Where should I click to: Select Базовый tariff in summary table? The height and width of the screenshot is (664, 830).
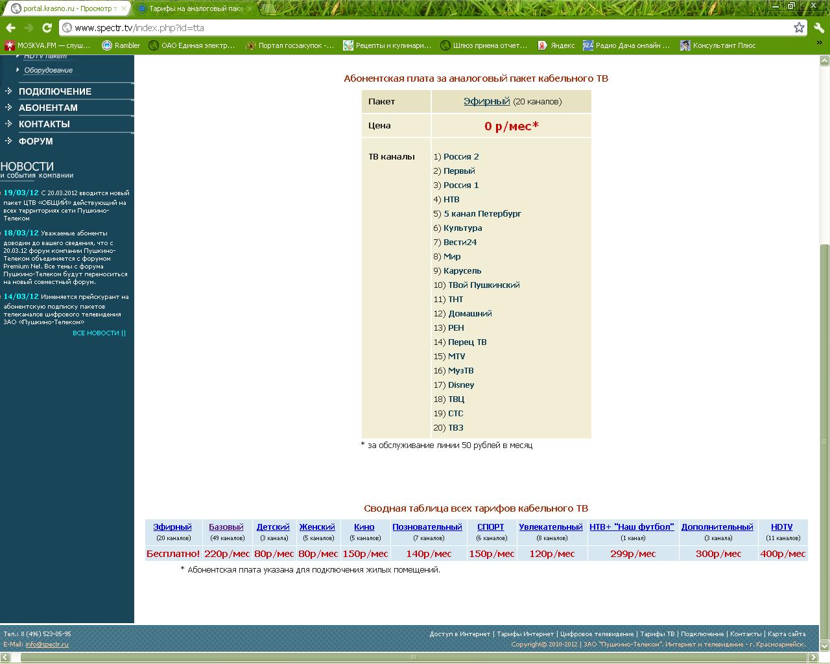point(226,527)
